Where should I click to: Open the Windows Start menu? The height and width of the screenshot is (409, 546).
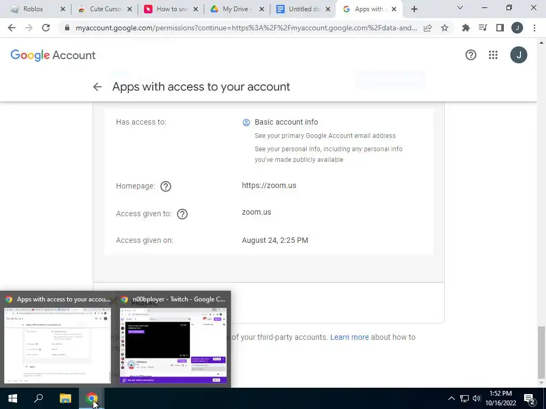[x=13, y=398]
